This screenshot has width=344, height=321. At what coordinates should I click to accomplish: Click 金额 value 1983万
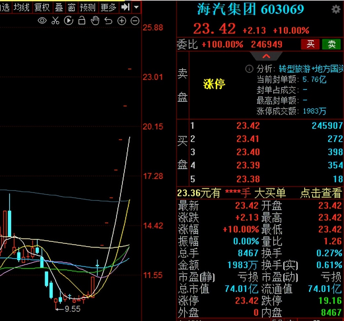[x=242, y=265]
